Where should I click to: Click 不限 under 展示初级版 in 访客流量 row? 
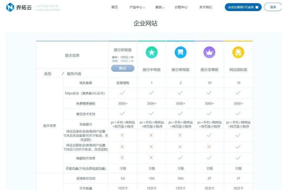(123, 169)
